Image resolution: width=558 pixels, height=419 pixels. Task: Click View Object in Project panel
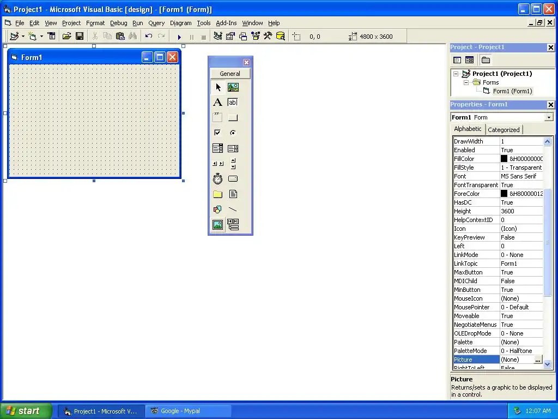469,60
